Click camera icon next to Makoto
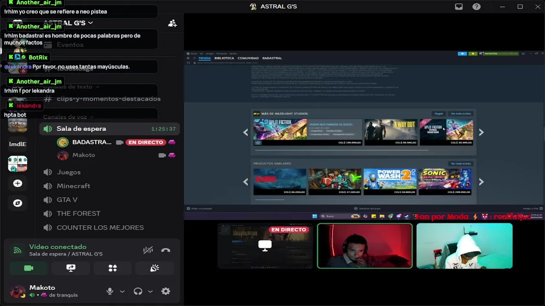Screen dimensions: 545x306 (x=162, y=155)
